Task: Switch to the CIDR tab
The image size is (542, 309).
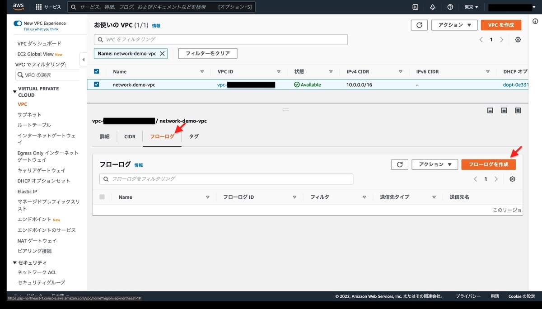Action: coord(130,136)
